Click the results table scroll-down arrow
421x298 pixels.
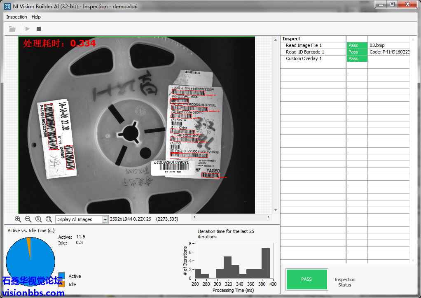tap(413, 261)
